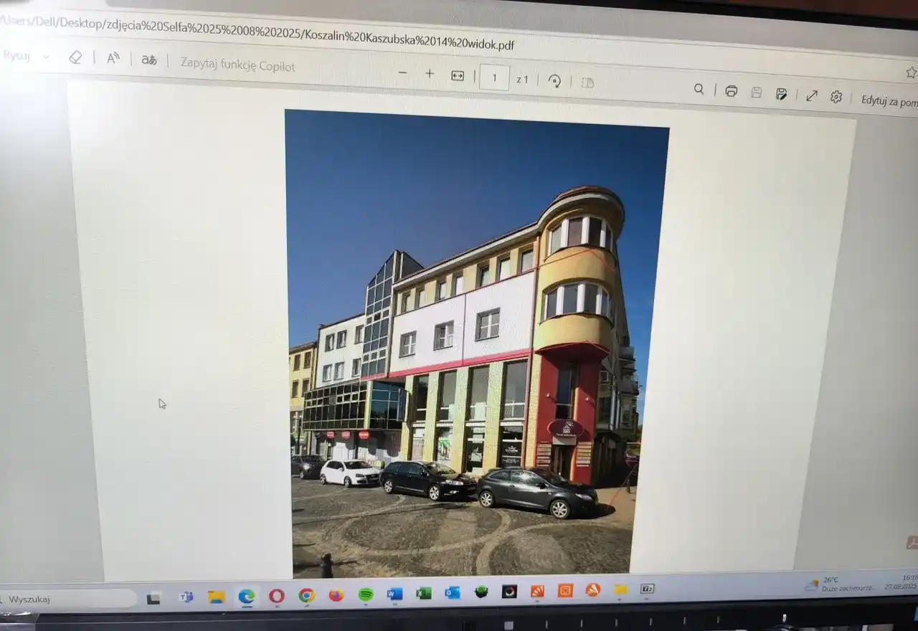Zoom out with the minus button
The width and height of the screenshot is (918, 631).
[402, 73]
